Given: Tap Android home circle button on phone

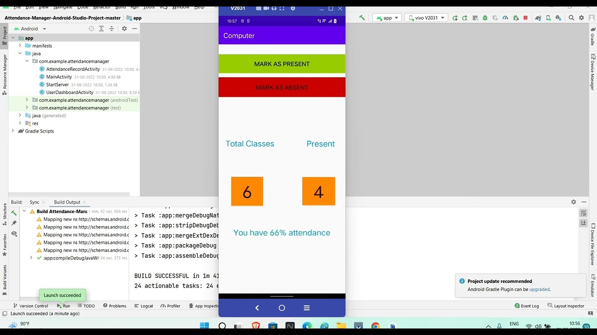Looking at the screenshot, I should click(x=282, y=308).
